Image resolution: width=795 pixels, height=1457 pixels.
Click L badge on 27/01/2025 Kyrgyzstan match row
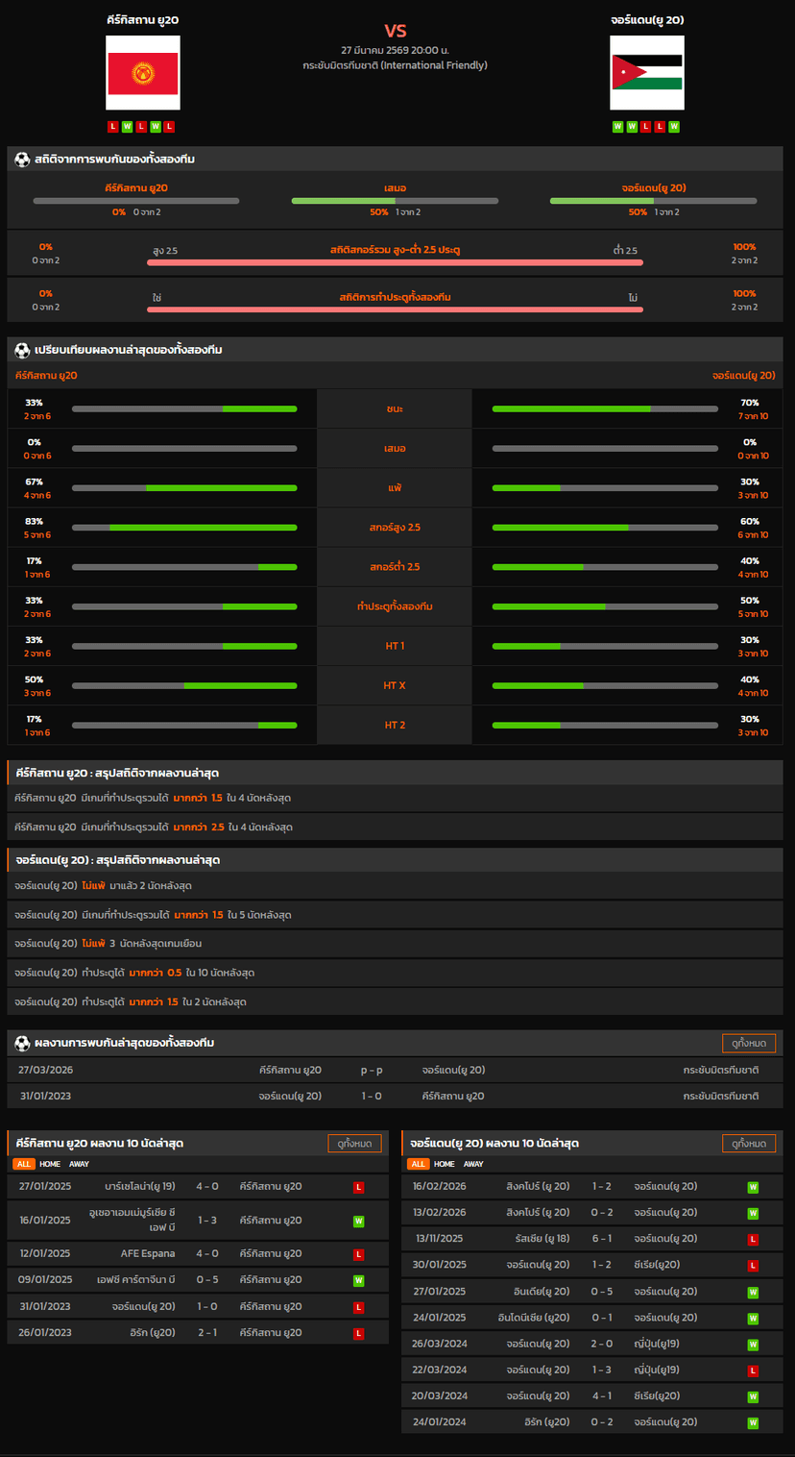coord(358,1187)
